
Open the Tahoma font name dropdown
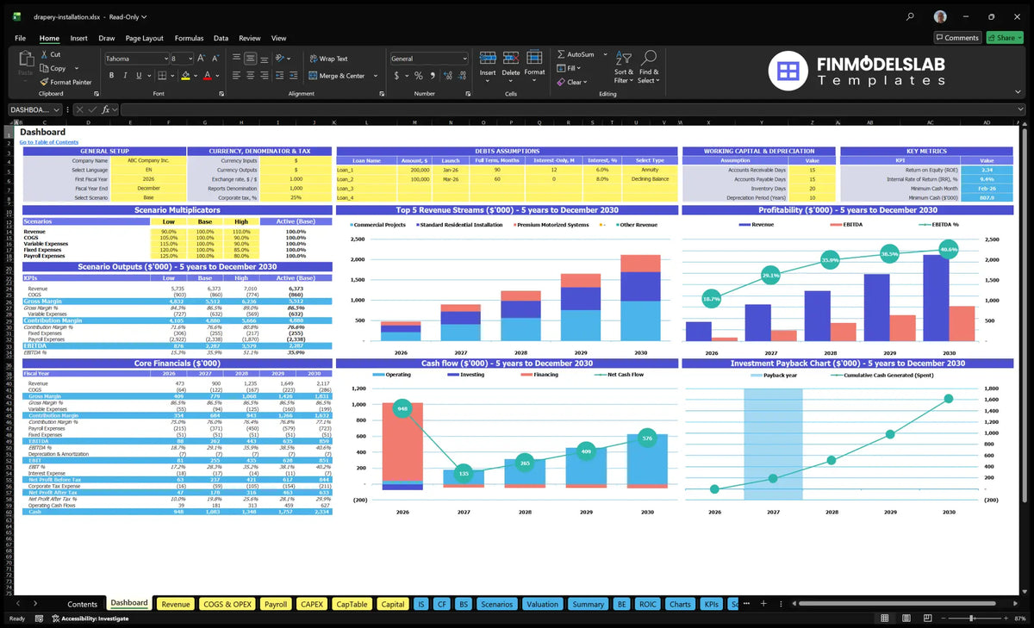point(165,59)
